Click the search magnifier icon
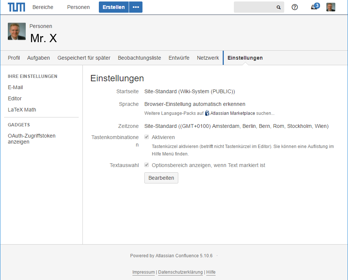Viewport: 348px width, 280px height. (x=278, y=7)
